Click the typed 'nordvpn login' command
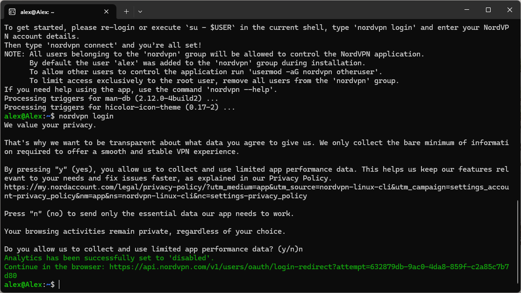521x293 pixels. pos(86,116)
